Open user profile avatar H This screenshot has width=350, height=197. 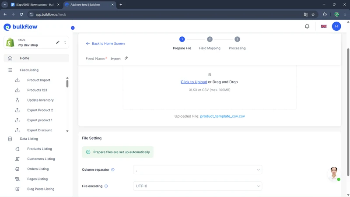(336, 26)
